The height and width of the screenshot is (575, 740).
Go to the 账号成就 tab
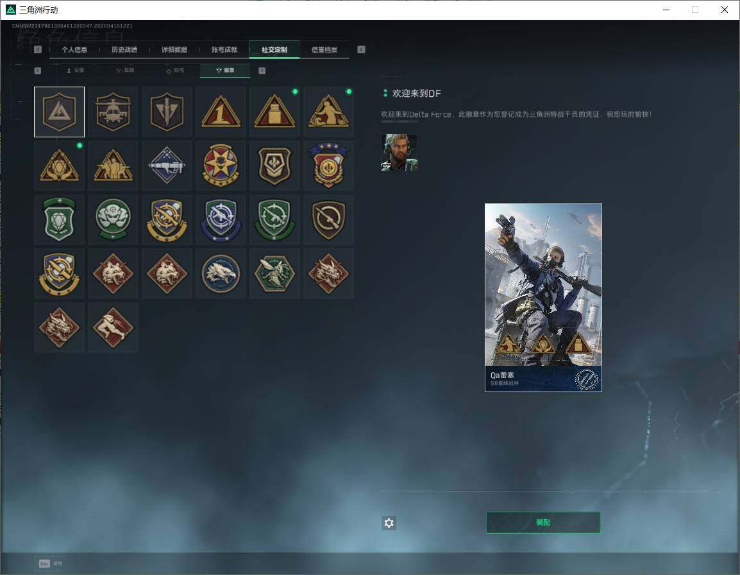point(224,49)
